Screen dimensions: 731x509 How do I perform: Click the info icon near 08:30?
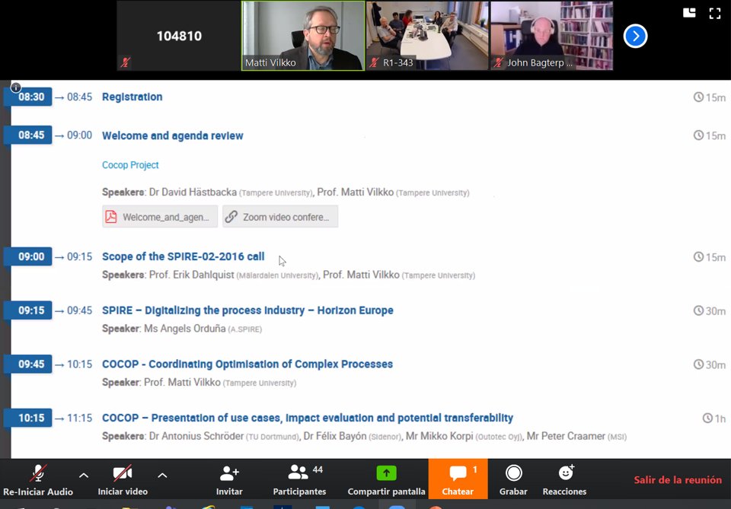pyautogui.click(x=15, y=87)
